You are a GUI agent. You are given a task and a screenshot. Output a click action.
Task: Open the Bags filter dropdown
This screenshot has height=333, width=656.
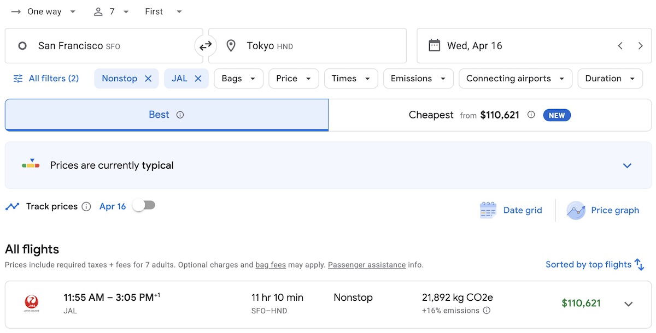[x=238, y=79]
